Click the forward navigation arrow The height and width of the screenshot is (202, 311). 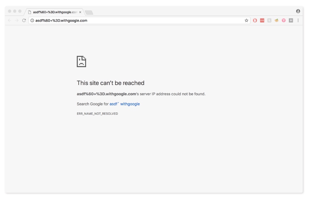(x=17, y=20)
